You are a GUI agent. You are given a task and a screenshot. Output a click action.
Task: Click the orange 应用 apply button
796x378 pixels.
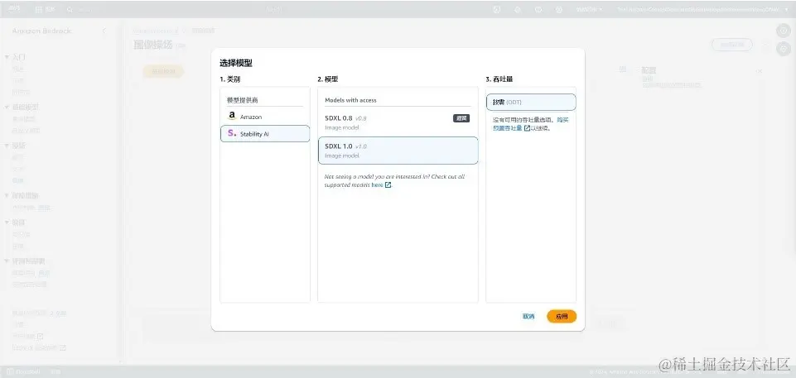coord(562,316)
